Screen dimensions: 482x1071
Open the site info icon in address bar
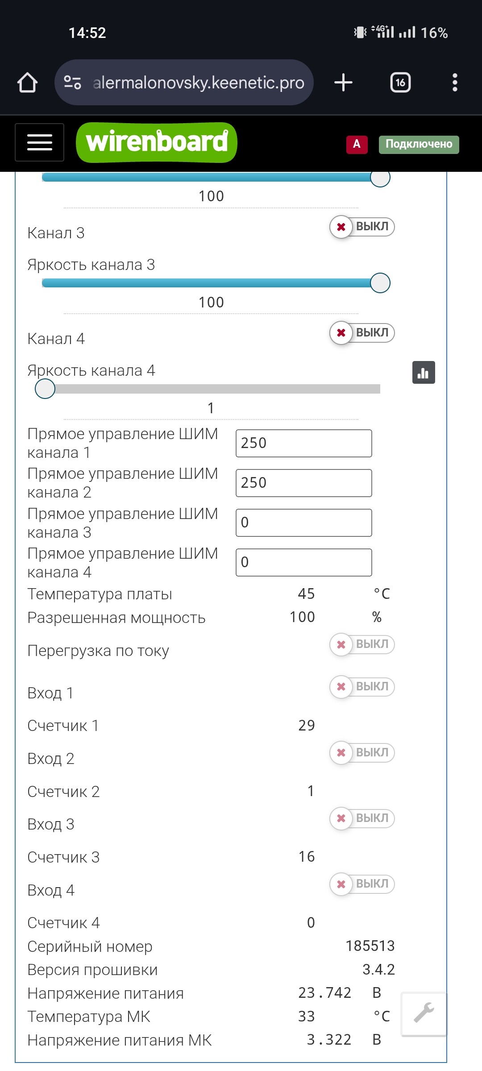click(x=72, y=83)
